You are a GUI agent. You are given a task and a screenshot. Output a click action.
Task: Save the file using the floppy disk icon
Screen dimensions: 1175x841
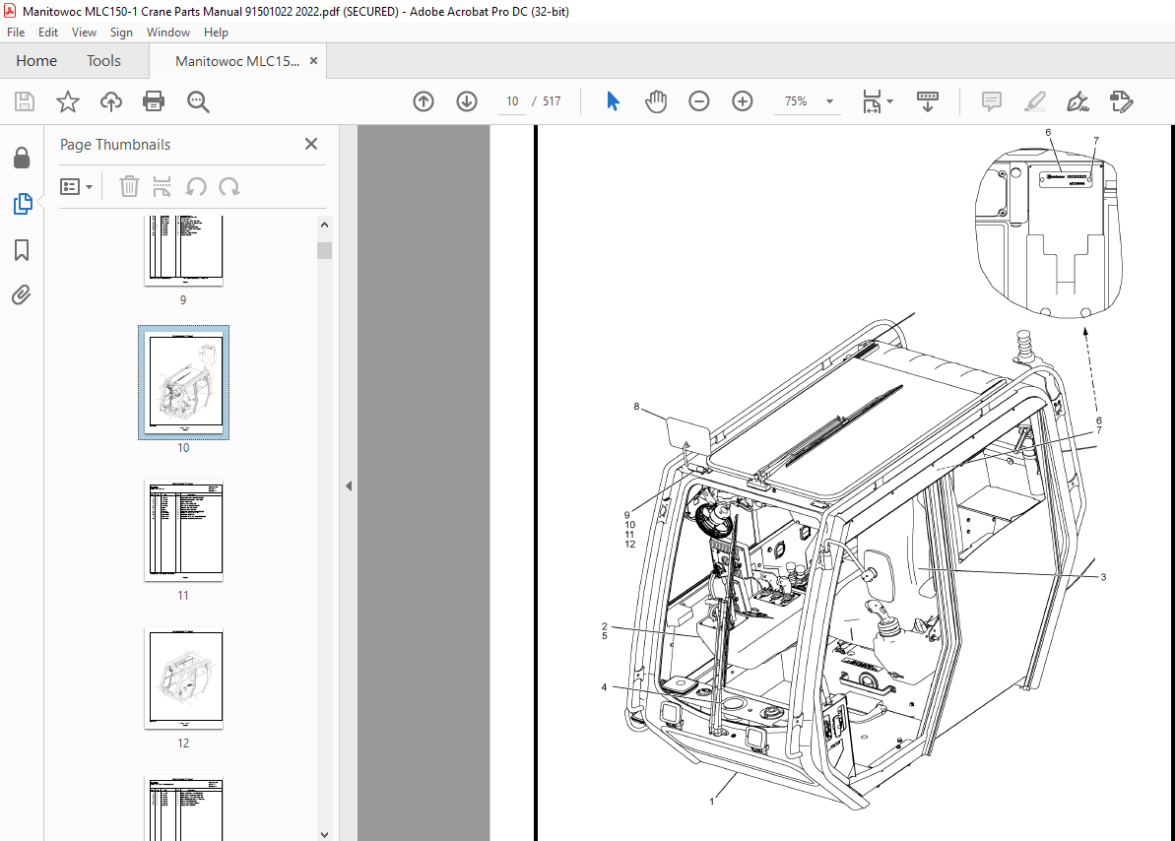(x=25, y=101)
